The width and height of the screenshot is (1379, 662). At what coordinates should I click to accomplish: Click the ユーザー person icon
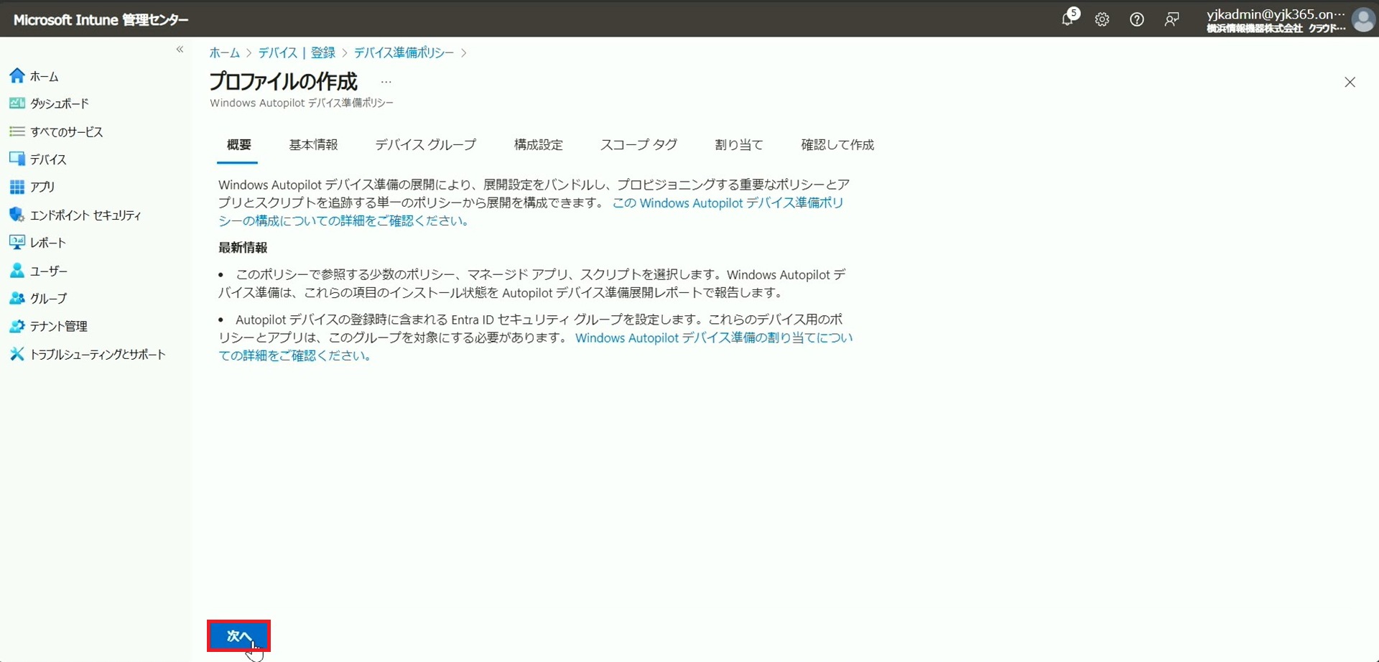tap(17, 271)
